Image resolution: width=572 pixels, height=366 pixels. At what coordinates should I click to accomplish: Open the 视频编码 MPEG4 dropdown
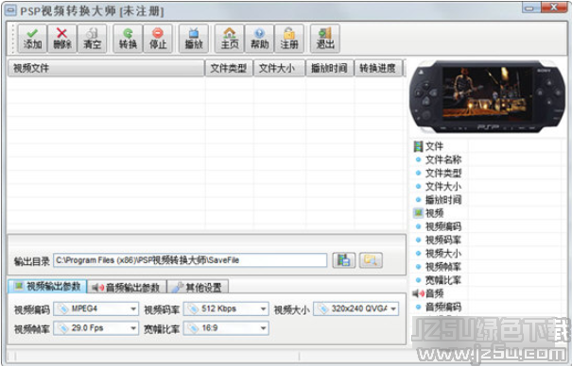tap(96, 308)
